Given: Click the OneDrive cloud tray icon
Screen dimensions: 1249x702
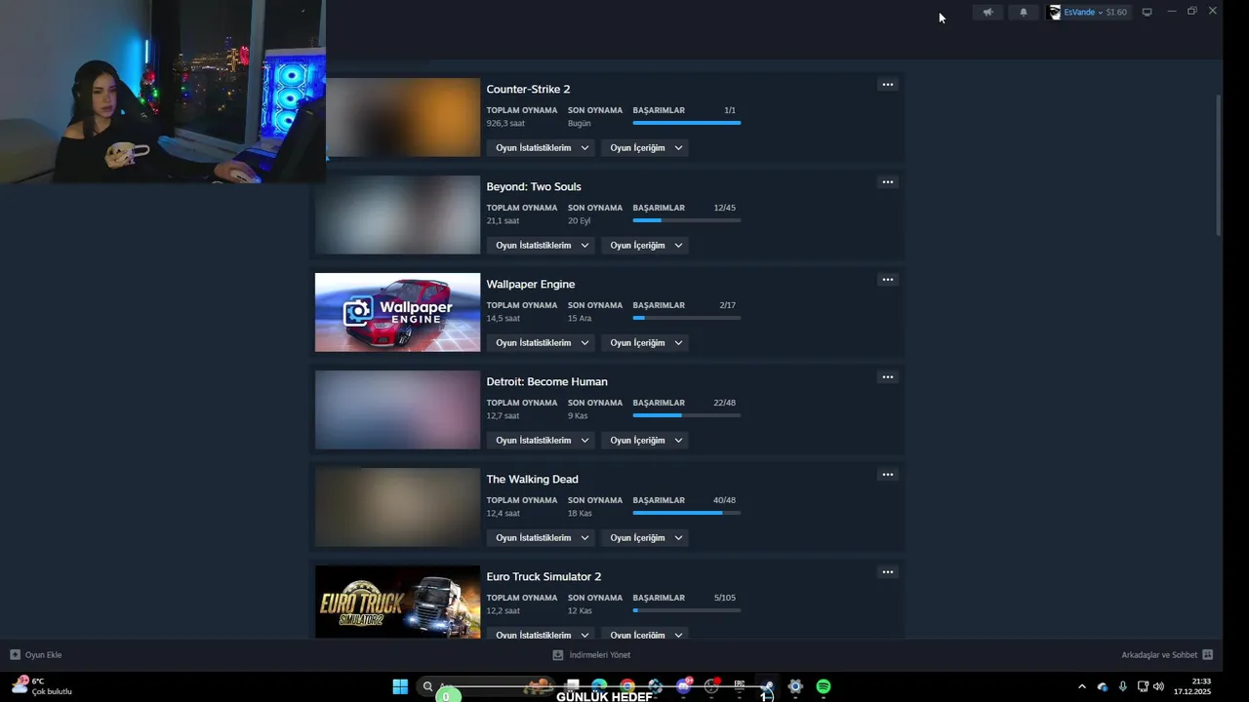Looking at the screenshot, I should click(1103, 686).
